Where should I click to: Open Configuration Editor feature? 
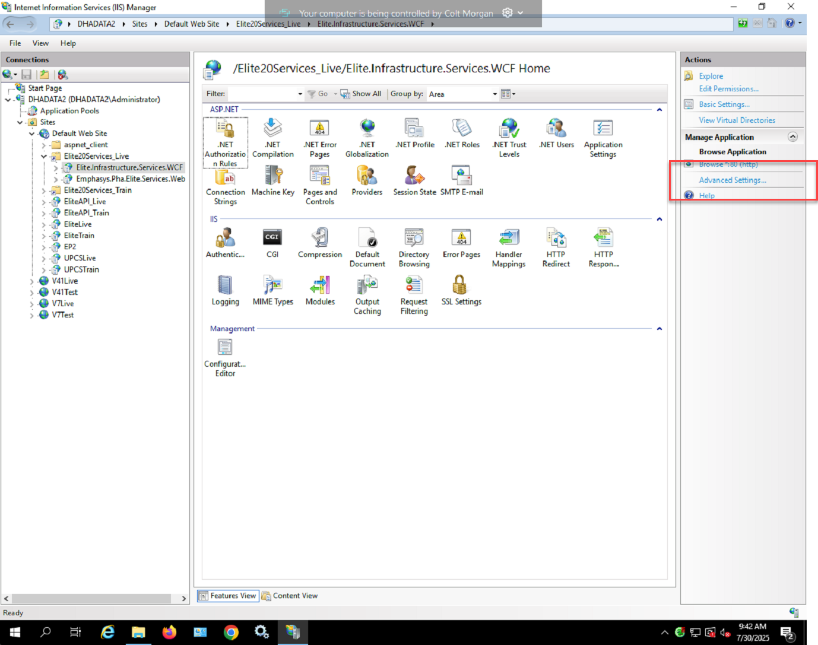pos(225,358)
